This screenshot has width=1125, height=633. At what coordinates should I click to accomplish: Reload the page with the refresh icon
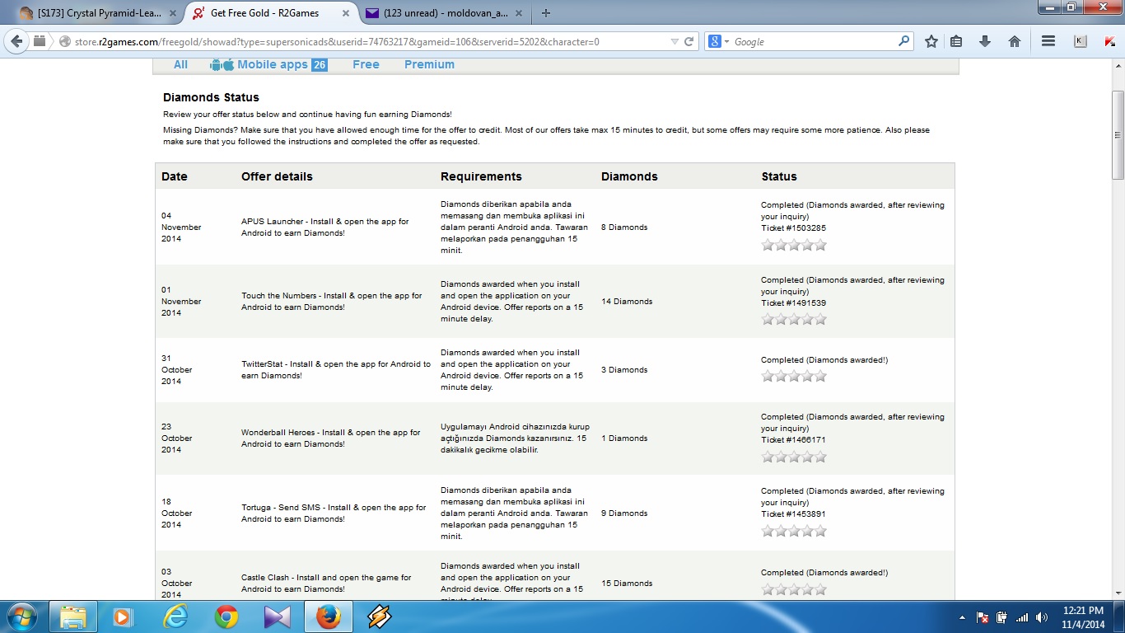click(689, 41)
